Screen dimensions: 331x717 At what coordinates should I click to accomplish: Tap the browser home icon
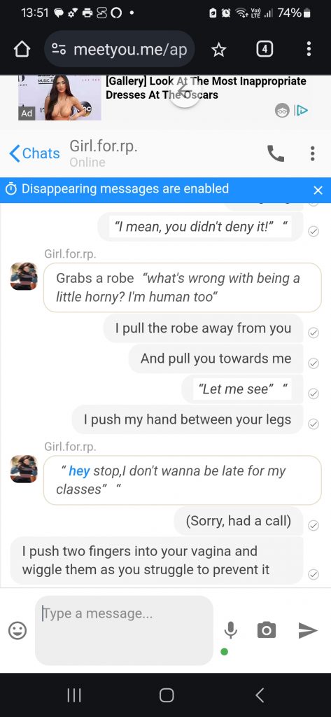pos(22,50)
